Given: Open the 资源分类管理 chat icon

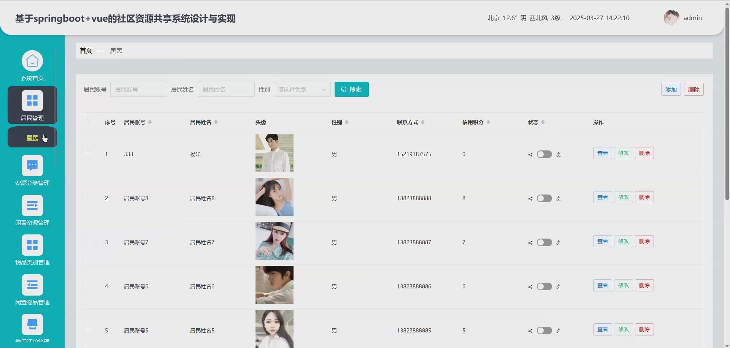Looking at the screenshot, I should pyautogui.click(x=32, y=166).
